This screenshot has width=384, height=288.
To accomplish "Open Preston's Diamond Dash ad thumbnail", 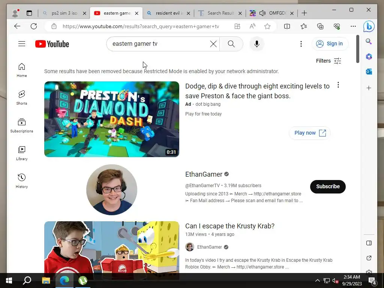I will pos(112,119).
